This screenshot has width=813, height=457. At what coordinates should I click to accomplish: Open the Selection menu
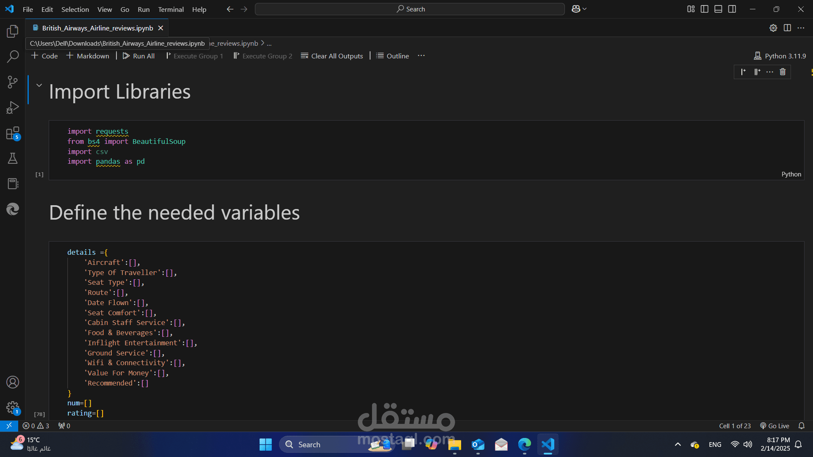click(x=75, y=9)
